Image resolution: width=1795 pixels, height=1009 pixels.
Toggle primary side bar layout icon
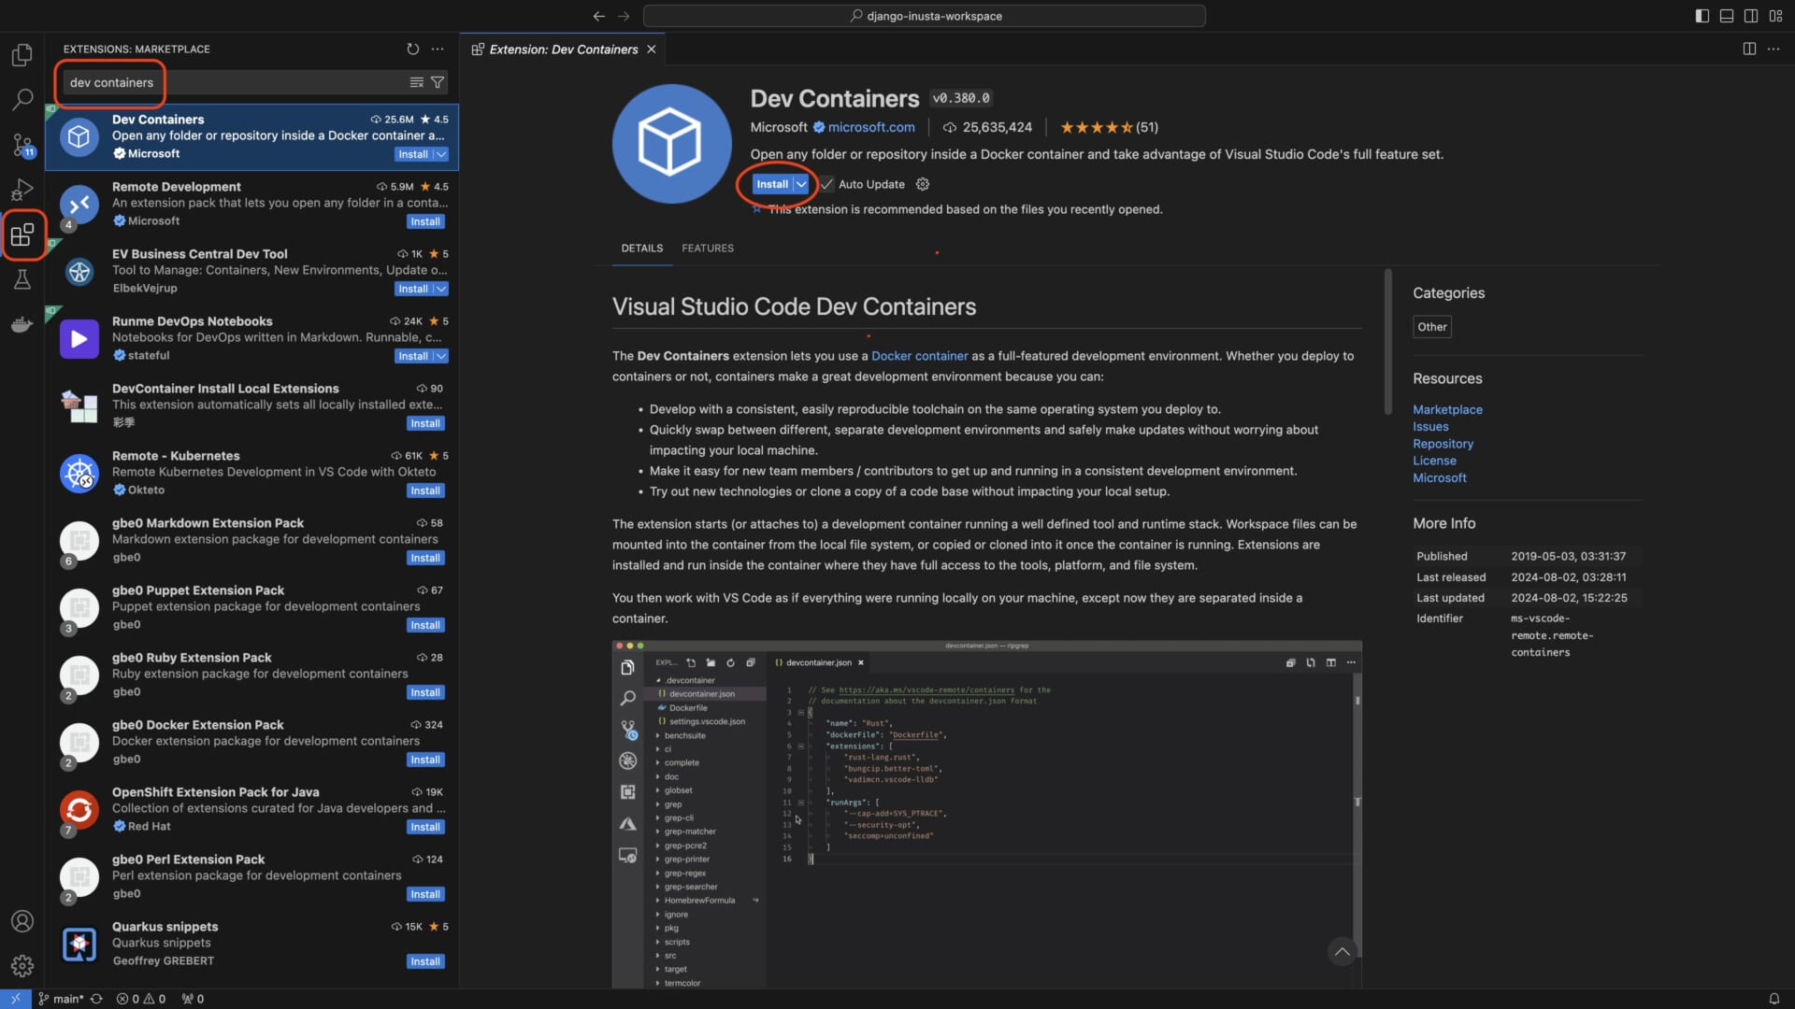click(x=1702, y=16)
